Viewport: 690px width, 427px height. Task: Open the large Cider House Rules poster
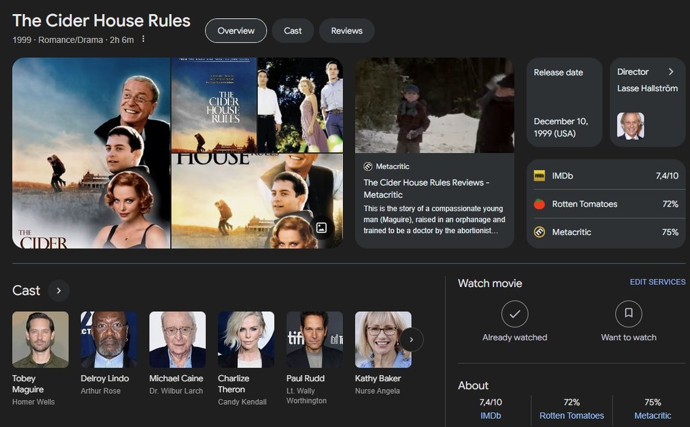tap(91, 153)
